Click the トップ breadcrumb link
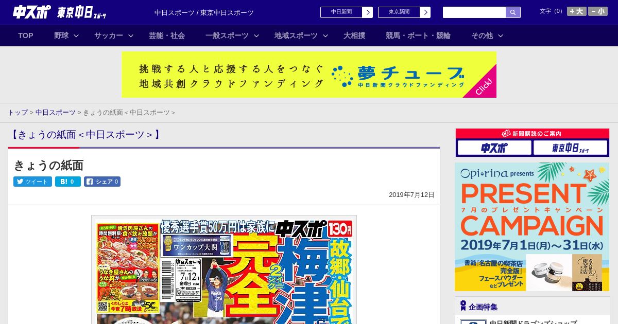This screenshot has width=618, height=324. 18,112
